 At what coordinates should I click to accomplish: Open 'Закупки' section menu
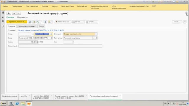[55, 6]
